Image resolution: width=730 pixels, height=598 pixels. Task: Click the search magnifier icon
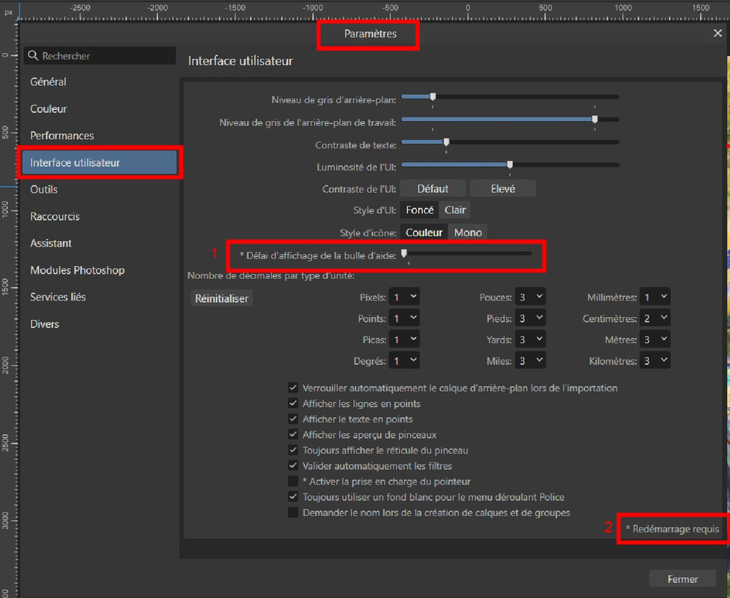point(33,55)
